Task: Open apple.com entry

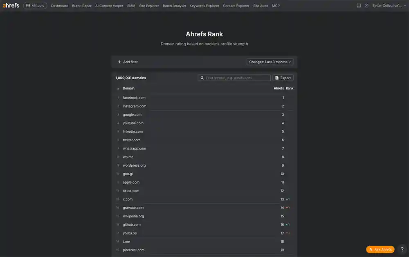Action: (131, 182)
